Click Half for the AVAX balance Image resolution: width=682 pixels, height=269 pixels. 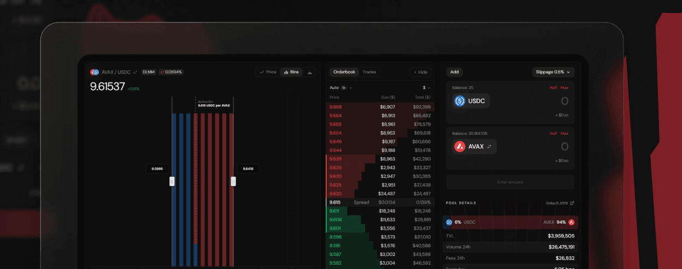[553, 133]
